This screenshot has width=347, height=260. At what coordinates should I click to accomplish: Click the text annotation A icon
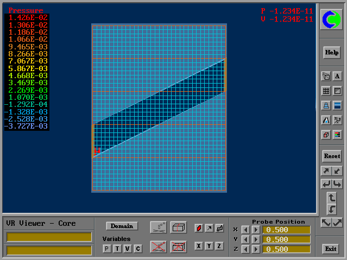coord(337,77)
